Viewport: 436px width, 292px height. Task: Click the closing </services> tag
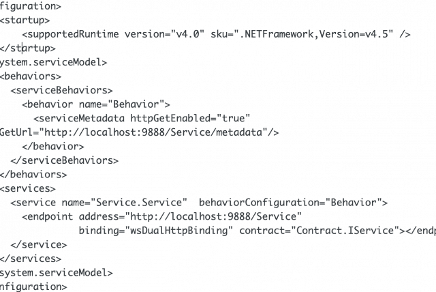click(31, 259)
